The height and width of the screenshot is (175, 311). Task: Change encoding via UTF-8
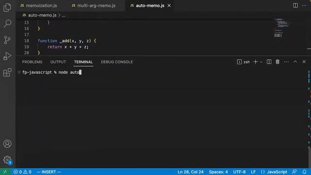pyautogui.click(x=239, y=172)
